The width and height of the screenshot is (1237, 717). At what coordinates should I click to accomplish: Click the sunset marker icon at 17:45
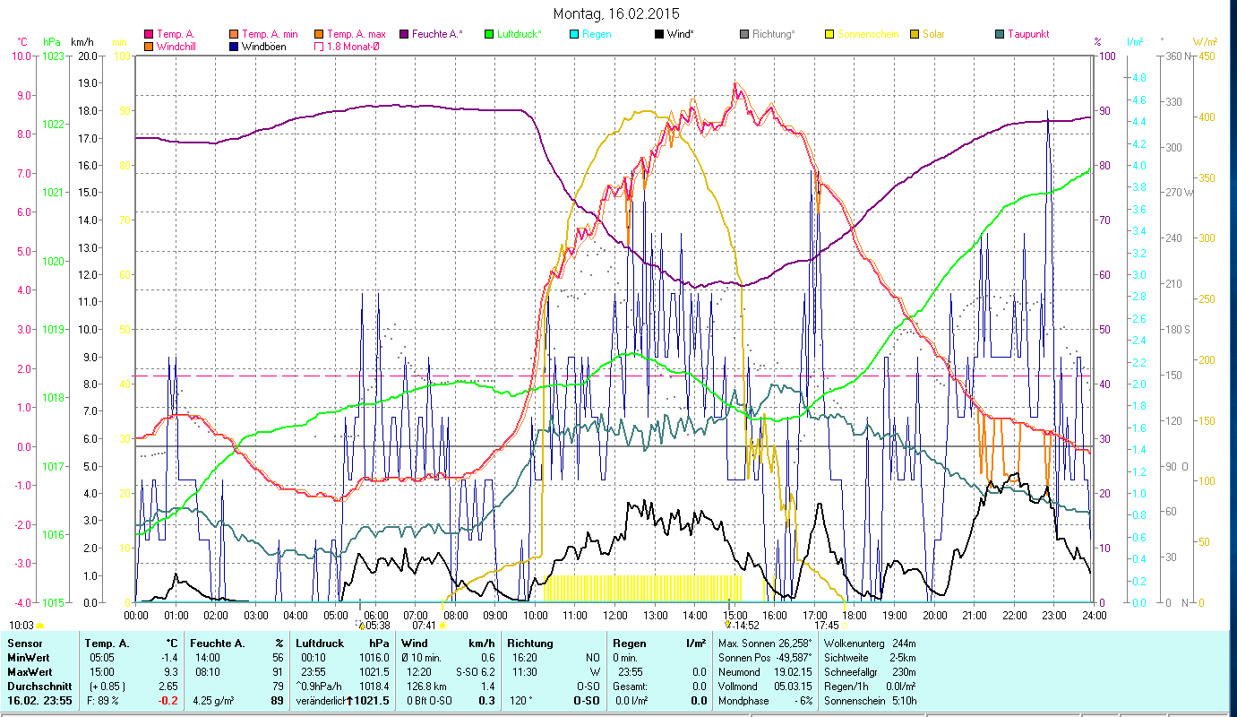pos(845,626)
